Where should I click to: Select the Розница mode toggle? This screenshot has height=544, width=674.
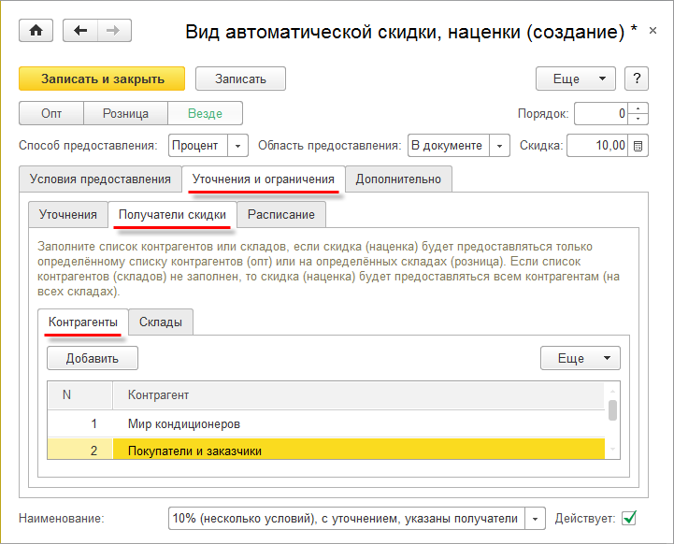[125, 114]
